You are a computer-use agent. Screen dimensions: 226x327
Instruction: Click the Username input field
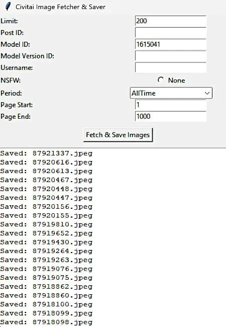tap(171, 67)
